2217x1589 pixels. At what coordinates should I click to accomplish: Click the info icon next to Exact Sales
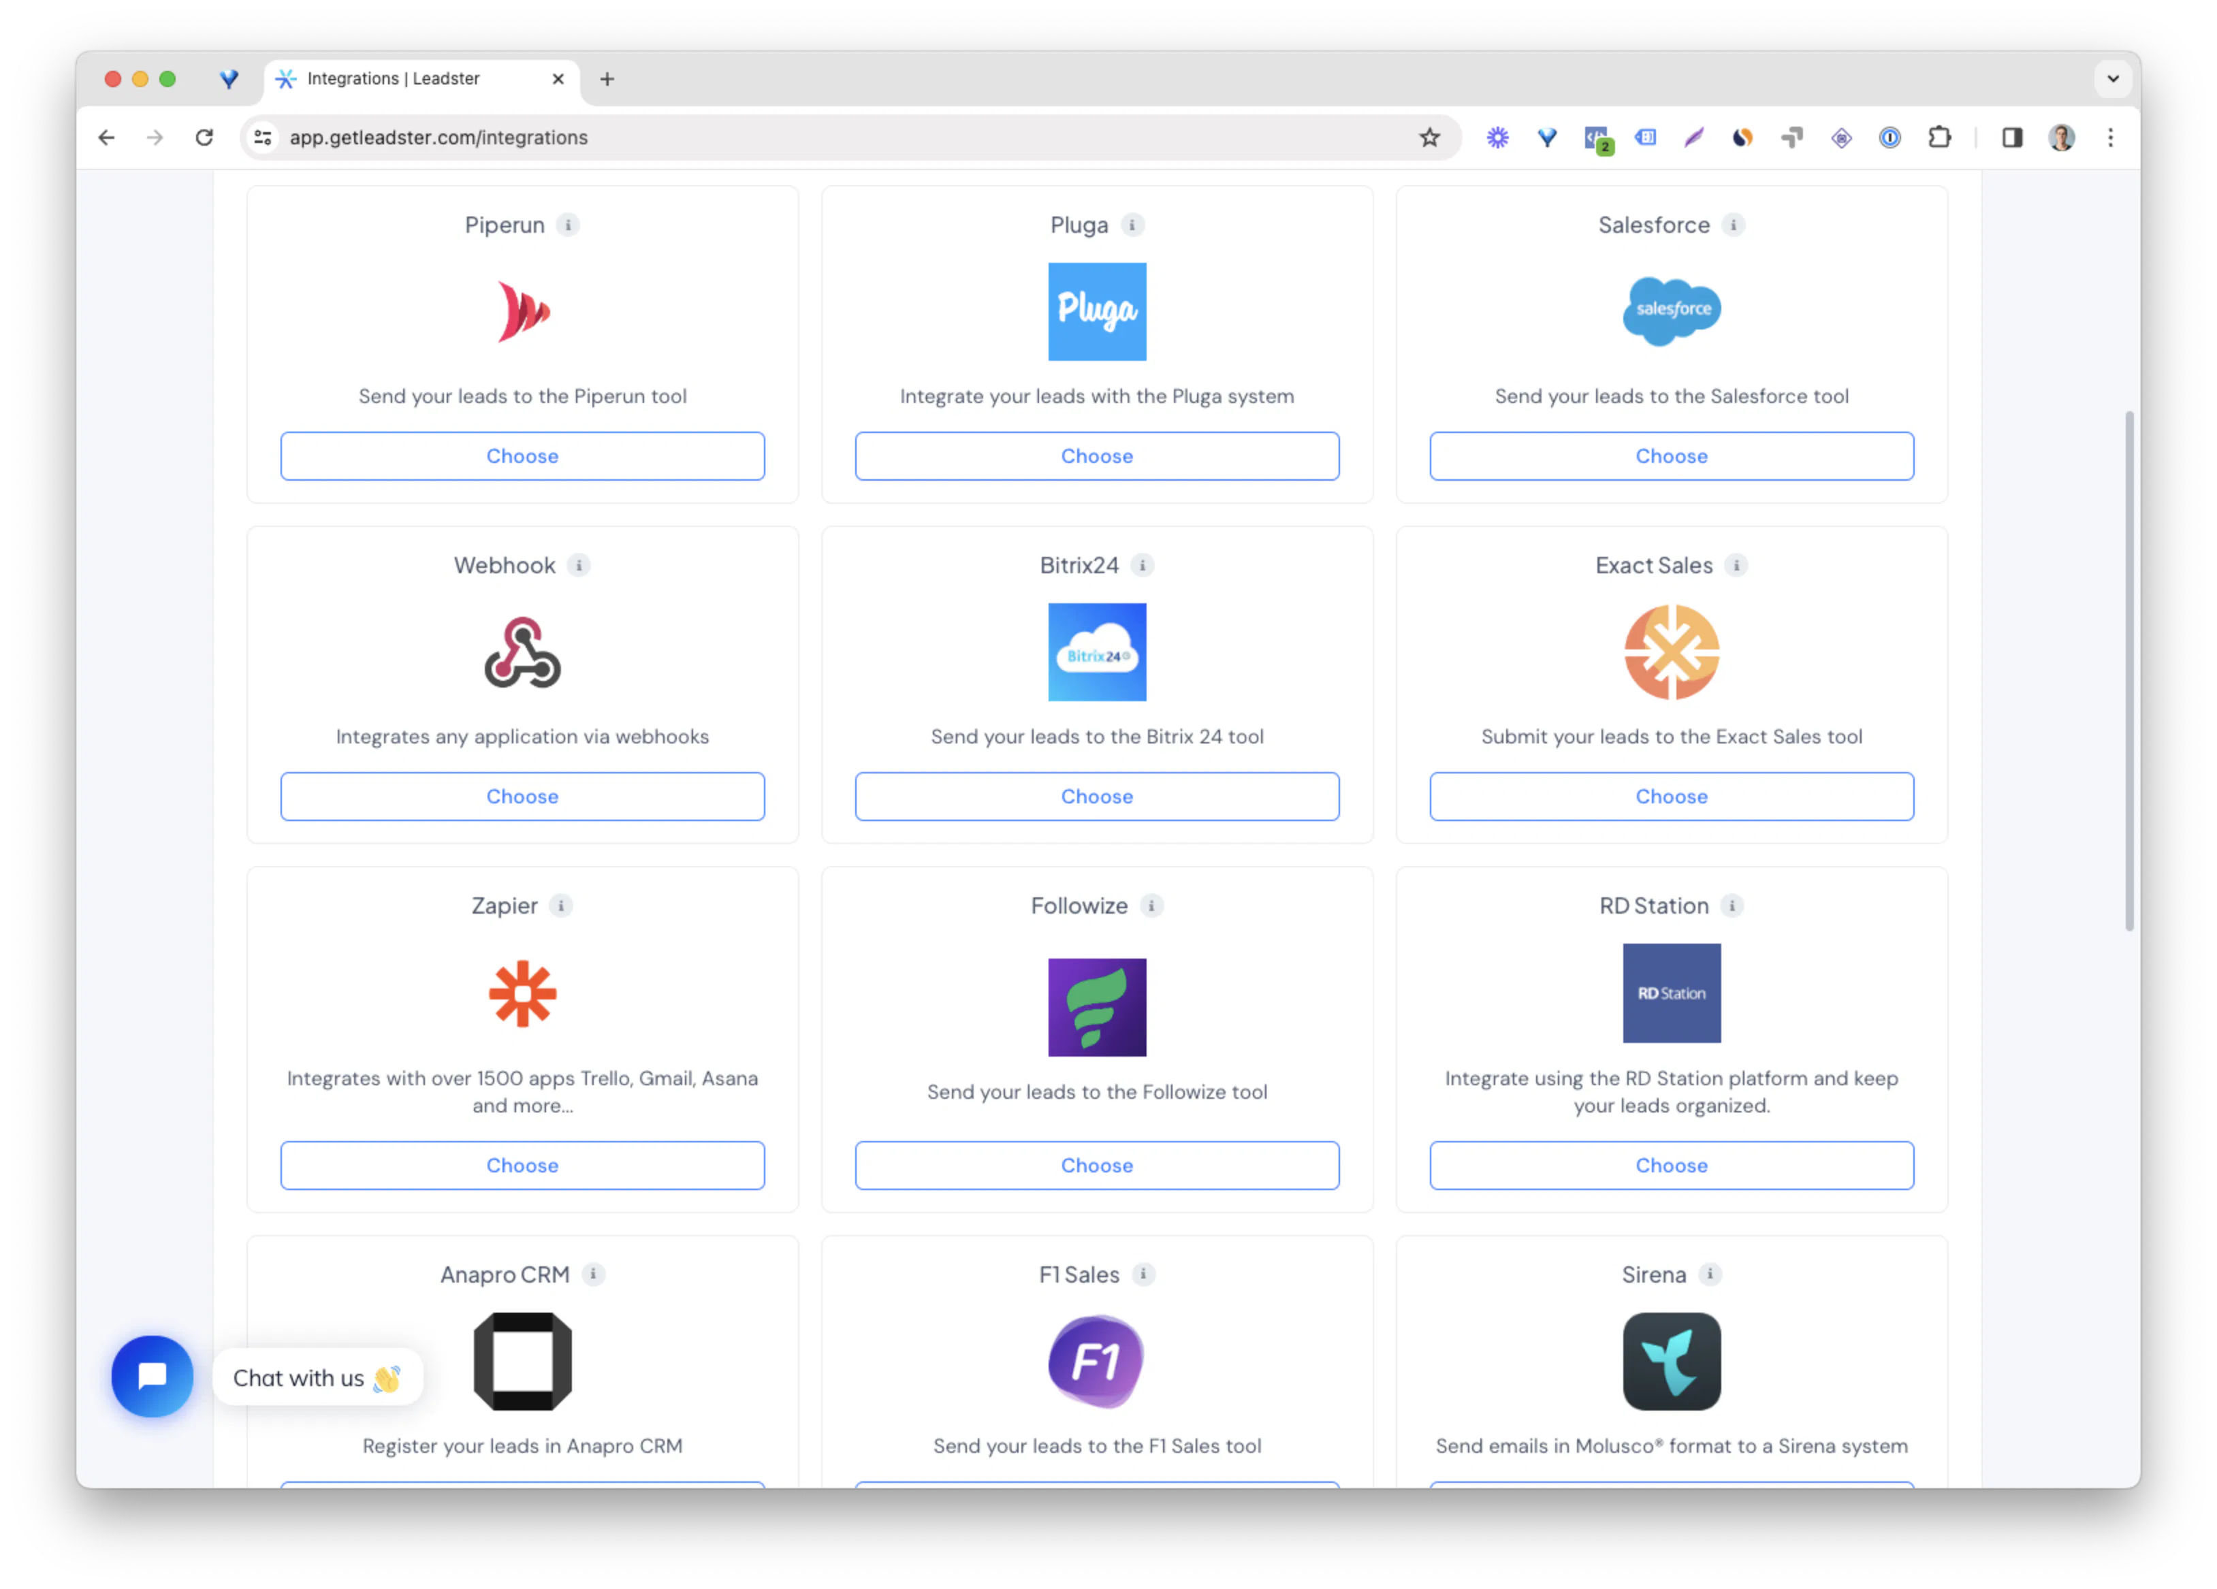pyautogui.click(x=1737, y=565)
